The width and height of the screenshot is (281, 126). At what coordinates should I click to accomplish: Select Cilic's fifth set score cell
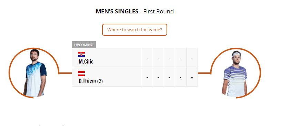[x=192, y=58]
